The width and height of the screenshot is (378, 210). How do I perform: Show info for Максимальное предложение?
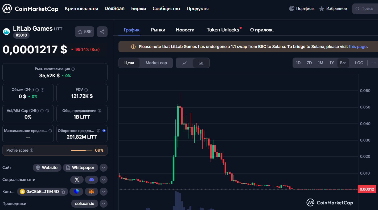pyautogui.click(x=50, y=131)
